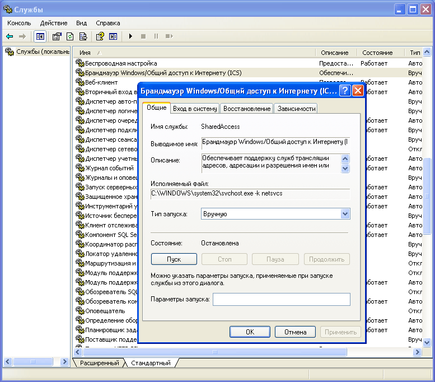
Task: Click the services list scroll-right arrow
Action: pyautogui.click(x=417, y=352)
